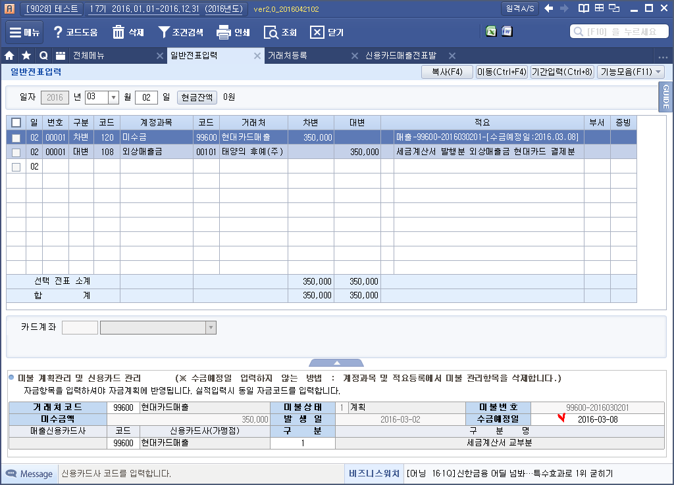Click the application logo icon
This screenshot has width=674, height=485.
pyautogui.click(x=9, y=9)
